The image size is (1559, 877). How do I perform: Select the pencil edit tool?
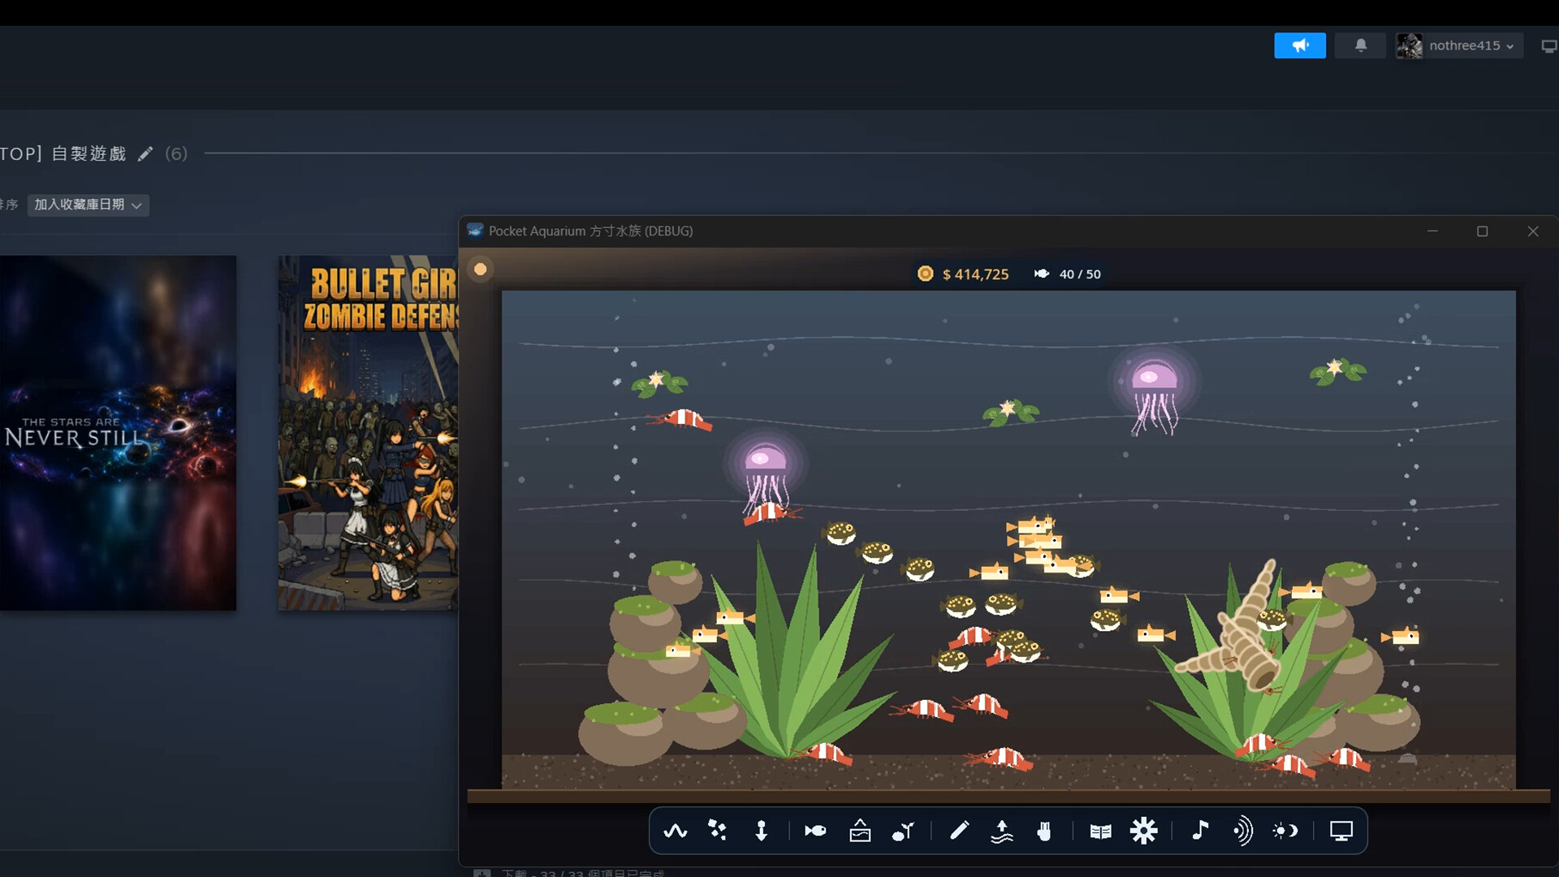pyautogui.click(x=959, y=830)
